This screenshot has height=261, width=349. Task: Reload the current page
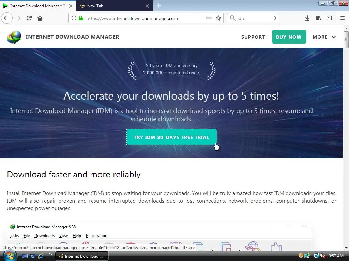[29, 18]
